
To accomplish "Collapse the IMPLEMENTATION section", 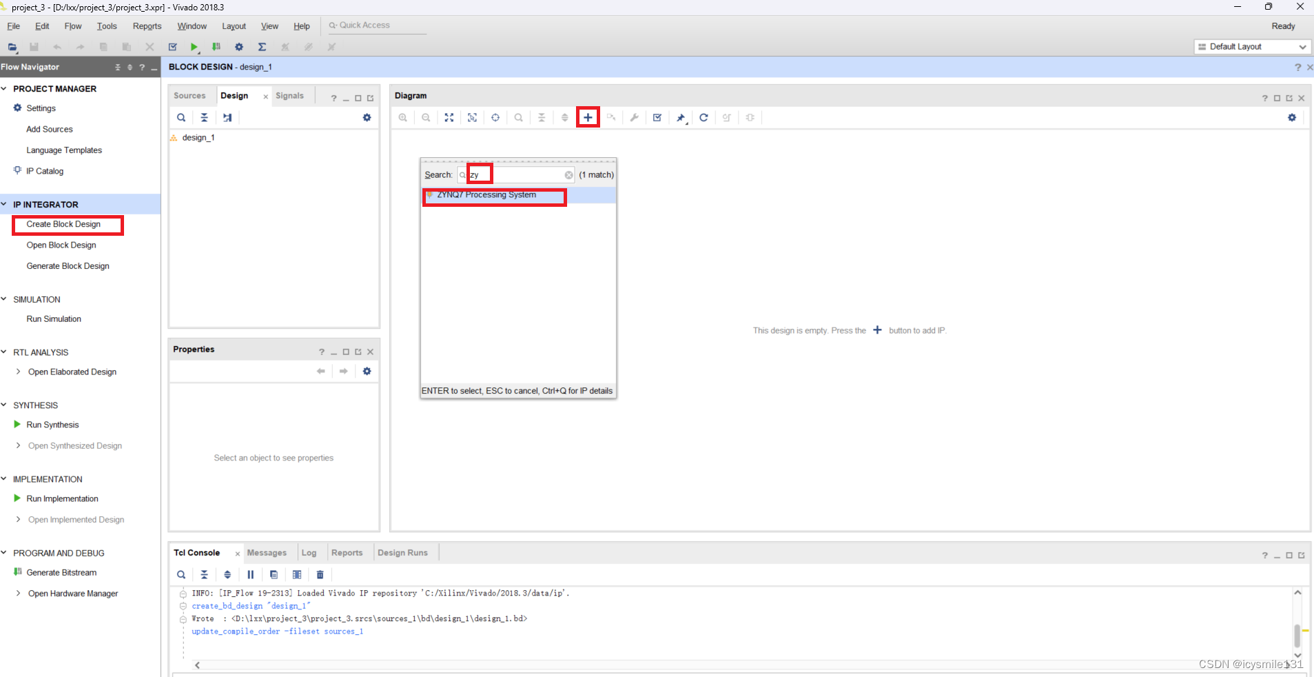I will (x=4, y=478).
